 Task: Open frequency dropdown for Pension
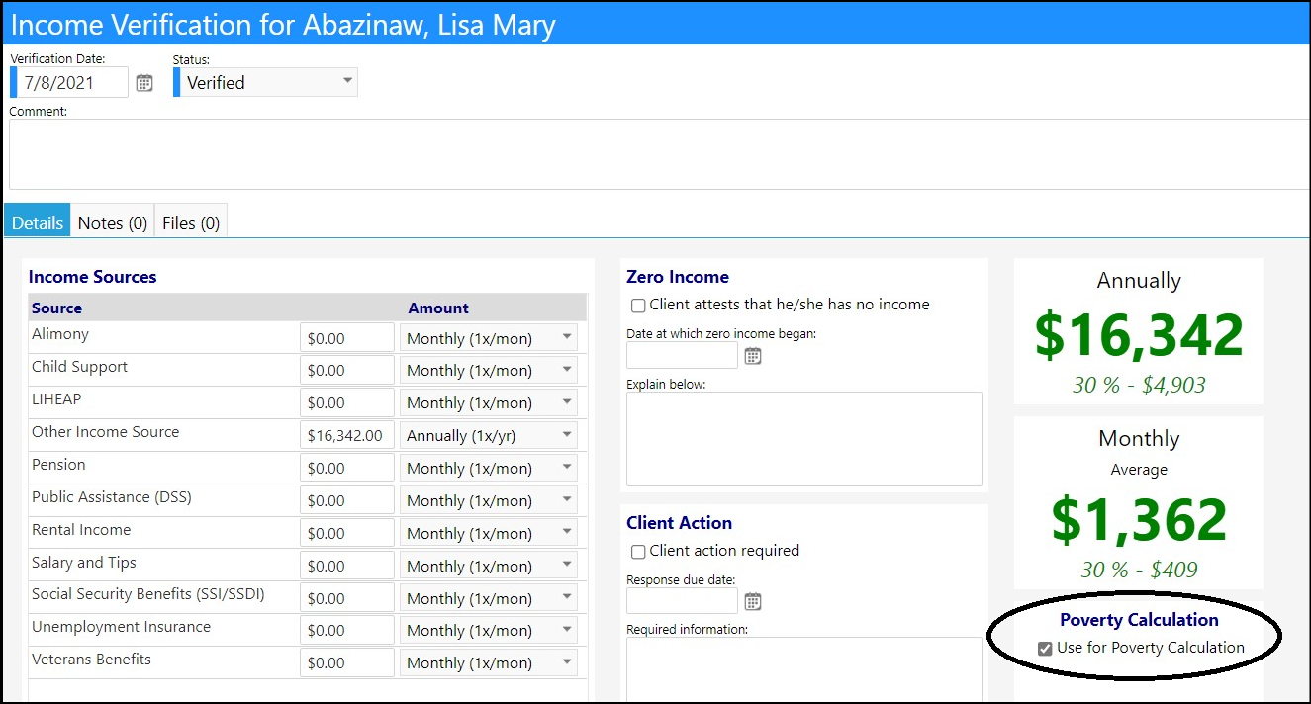[491, 468]
